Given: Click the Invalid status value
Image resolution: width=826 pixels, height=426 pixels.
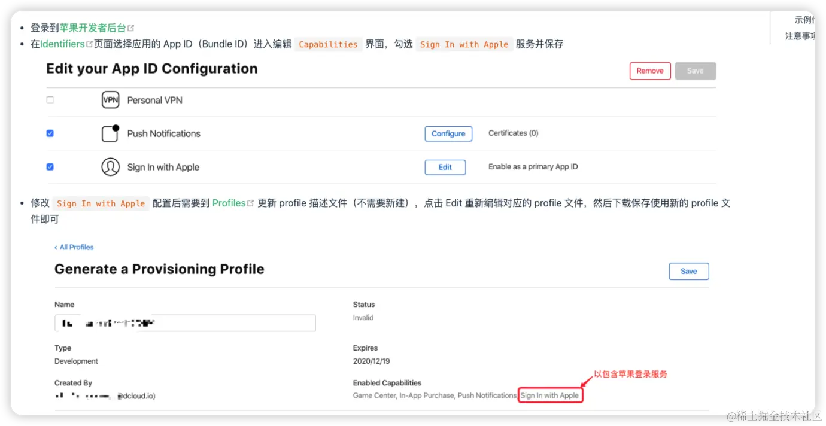Looking at the screenshot, I should (x=363, y=318).
